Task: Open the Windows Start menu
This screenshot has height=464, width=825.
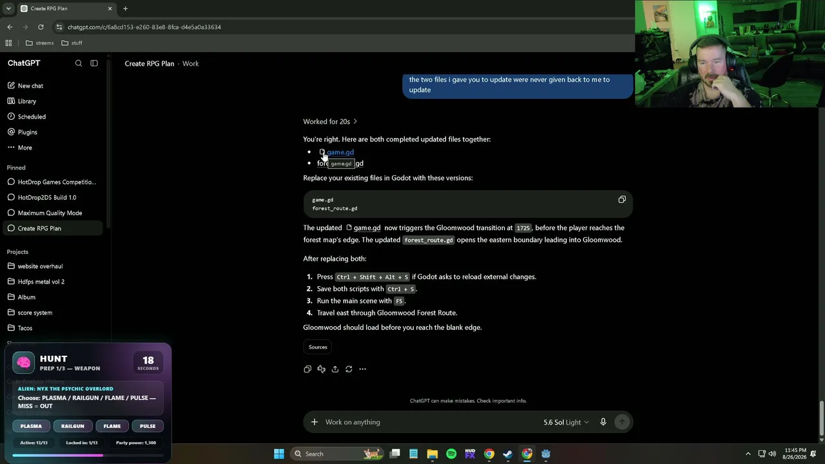Action: 279,454
